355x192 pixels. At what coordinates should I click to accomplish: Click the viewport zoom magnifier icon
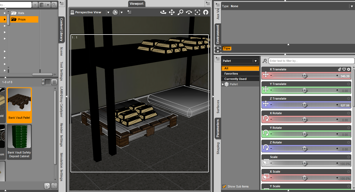180,12
